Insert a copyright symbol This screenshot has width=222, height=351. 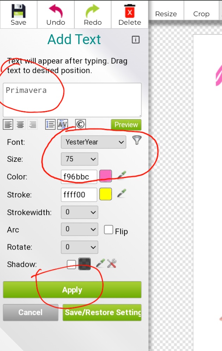pyautogui.click(x=80, y=124)
